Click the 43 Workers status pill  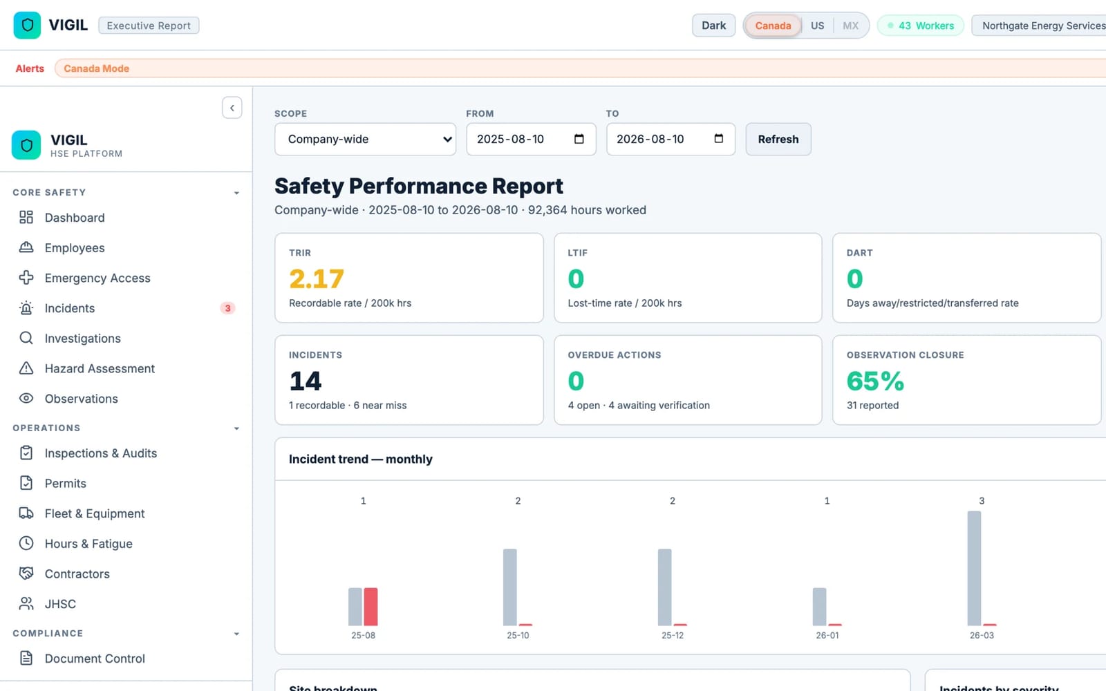point(921,26)
